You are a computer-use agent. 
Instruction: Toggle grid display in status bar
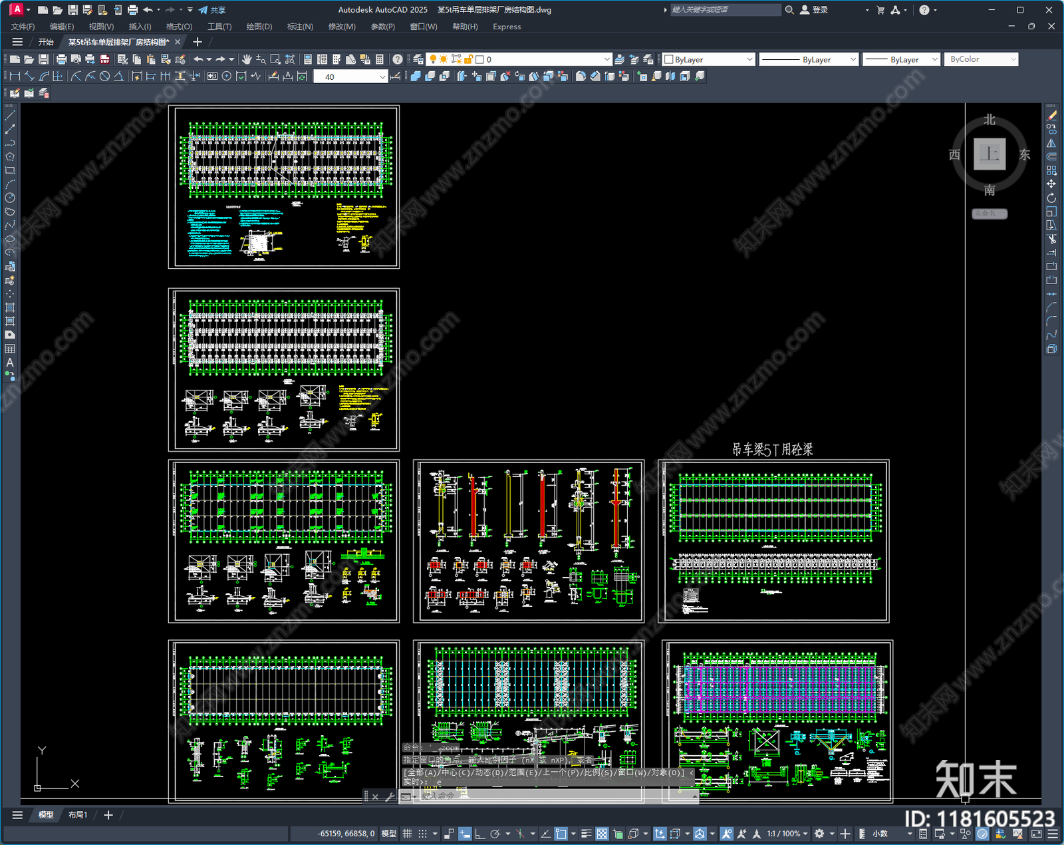pyautogui.click(x=407, y=834)
